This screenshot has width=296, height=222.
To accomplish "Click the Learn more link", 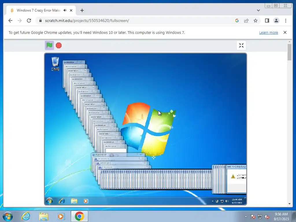I will click(x=269, y=32).
